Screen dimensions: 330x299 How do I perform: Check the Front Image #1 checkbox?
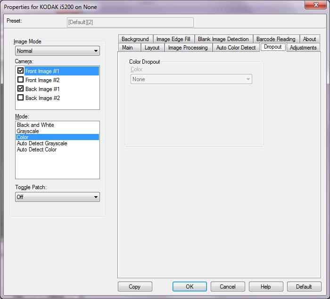coord(20,71)
